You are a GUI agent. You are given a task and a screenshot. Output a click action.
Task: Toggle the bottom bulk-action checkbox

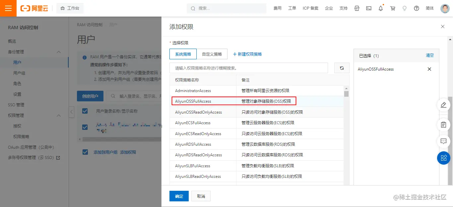(x=85, y=152)
